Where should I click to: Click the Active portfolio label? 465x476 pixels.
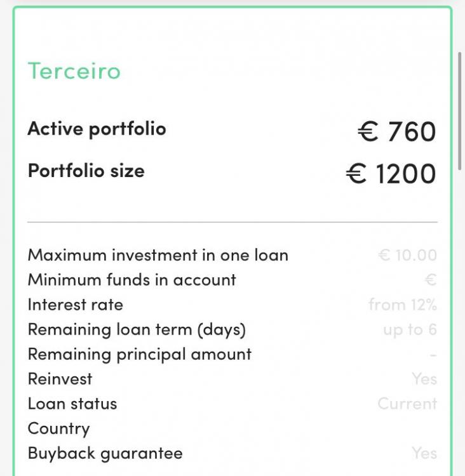97,129
